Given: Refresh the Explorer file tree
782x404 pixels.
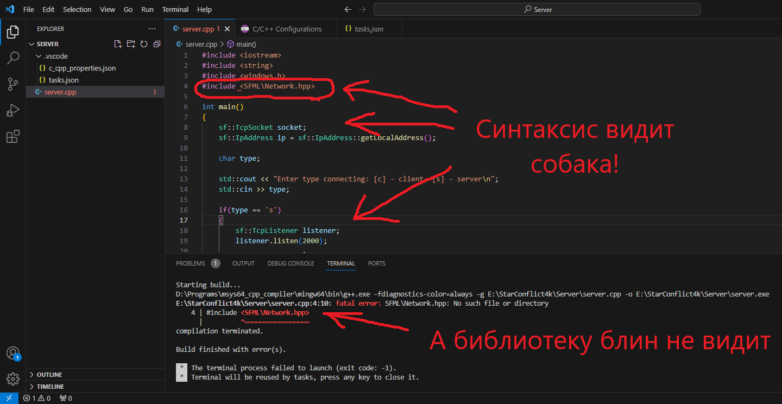Looking at the screenshot, I should coord(144,44).
